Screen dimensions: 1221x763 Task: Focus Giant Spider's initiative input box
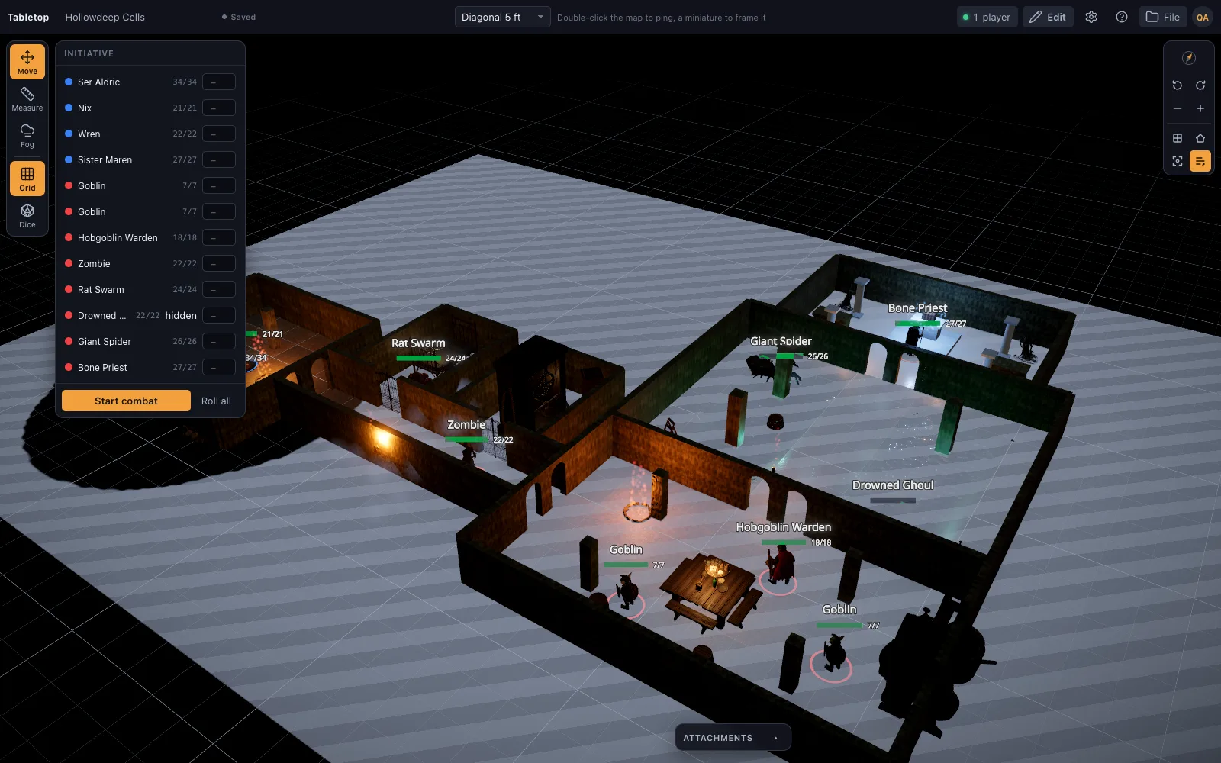(x=219, y=341)
